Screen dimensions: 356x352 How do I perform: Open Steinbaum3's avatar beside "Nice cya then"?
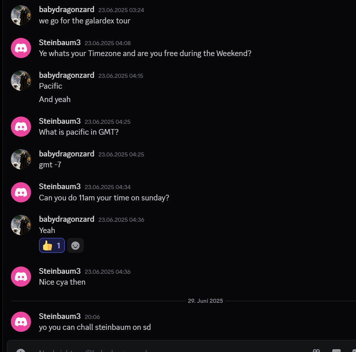point(21,277)
